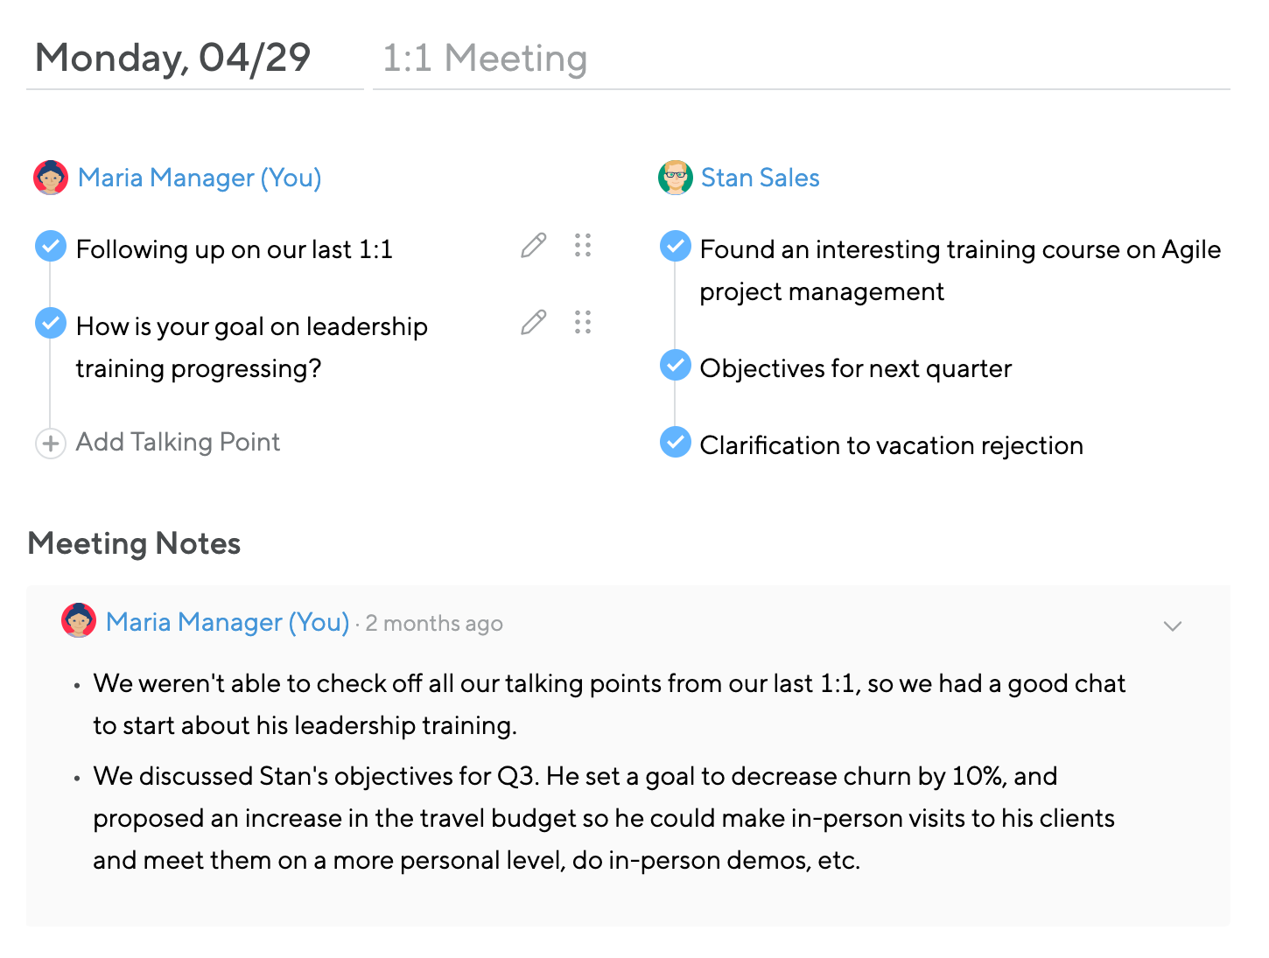
Task: Edit the 'Following up on our last 1:1' point
Action: (x=533, y=246)
